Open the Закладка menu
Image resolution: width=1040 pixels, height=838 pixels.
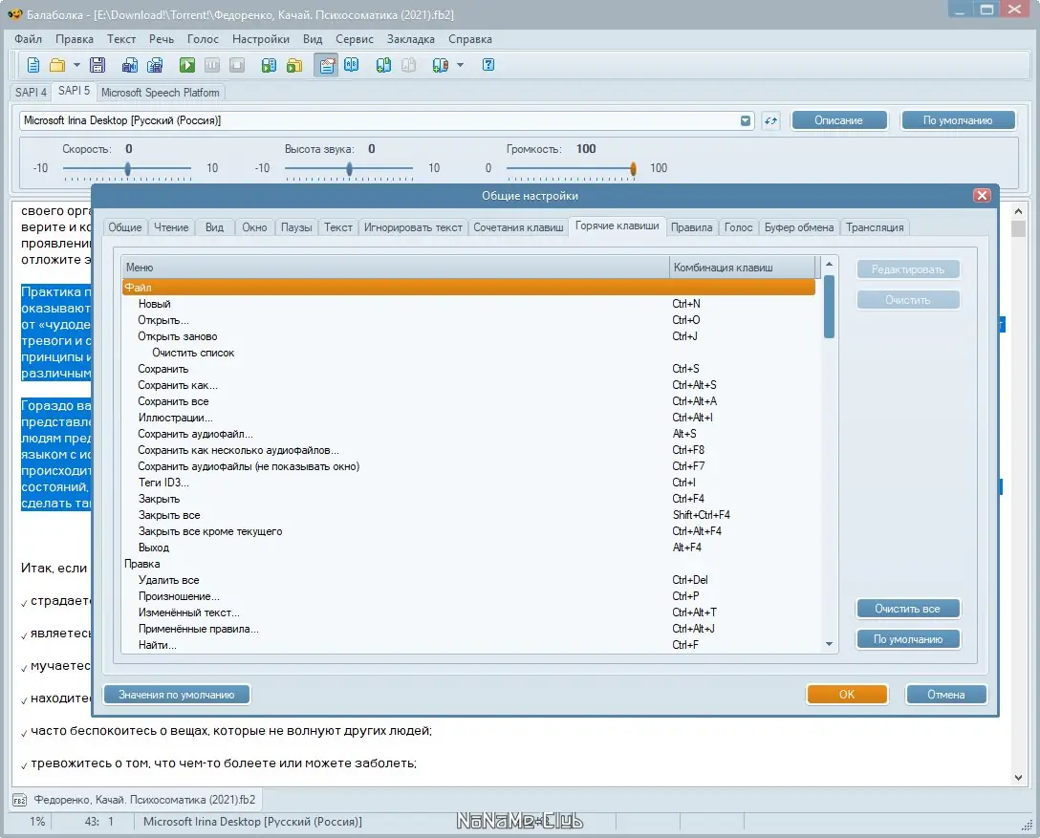pyautogui.click(x=411, y=39)
